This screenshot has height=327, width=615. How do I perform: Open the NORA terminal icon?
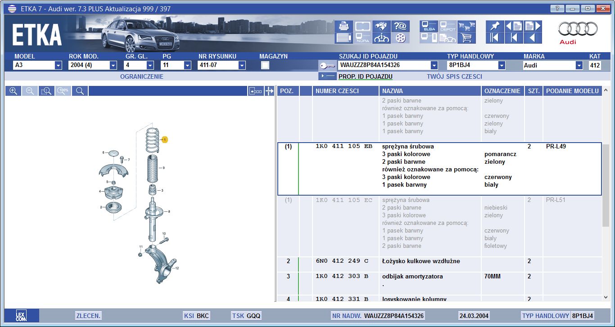(x=362, y=38)
